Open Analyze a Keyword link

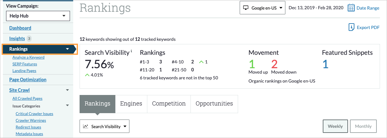(28, 57)
